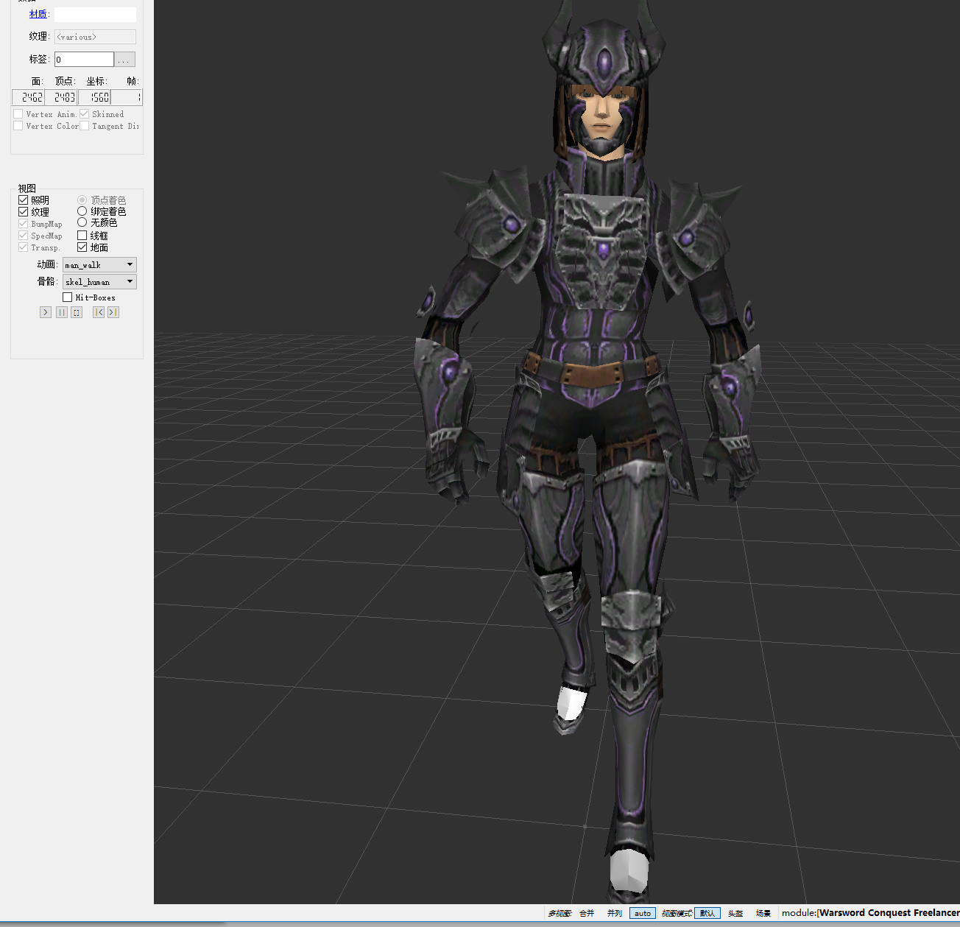Screen dimensions: 960x927
Task: Open the 动画 man_walk dropdown
Action: [99, 265]
